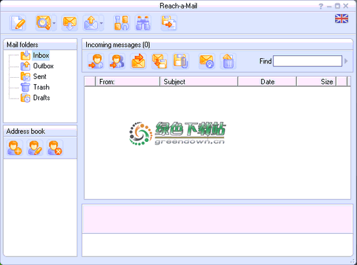Screen dimensions: 357x265
Task: Click the export/import documents icon
Action: coord(169,23)
